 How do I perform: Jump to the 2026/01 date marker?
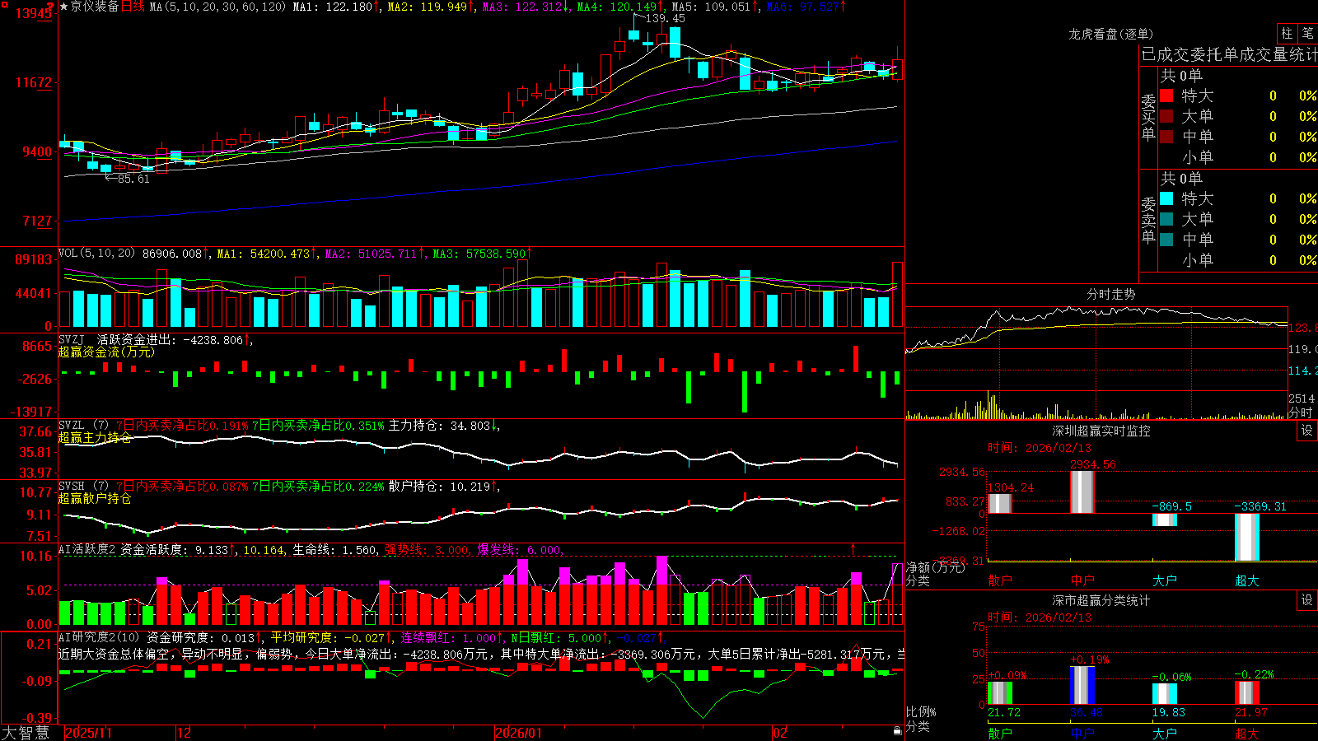519,733
